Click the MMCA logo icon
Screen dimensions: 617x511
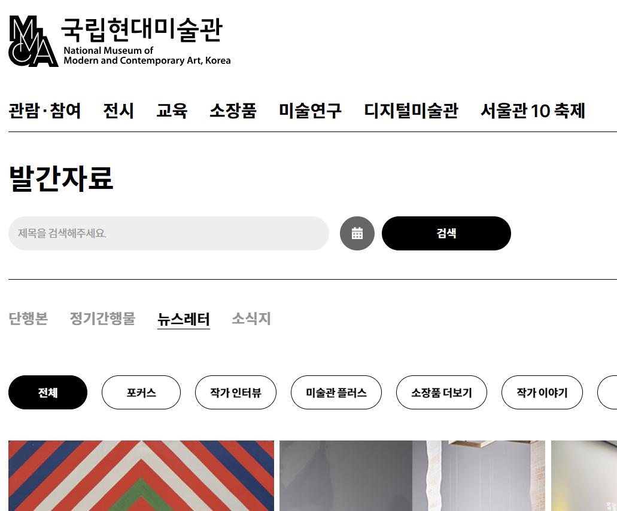pos(34,41)
